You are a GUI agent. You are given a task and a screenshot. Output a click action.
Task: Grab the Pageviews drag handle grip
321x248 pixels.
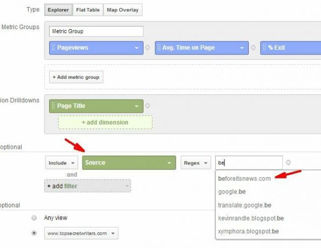tap(53, 47)
